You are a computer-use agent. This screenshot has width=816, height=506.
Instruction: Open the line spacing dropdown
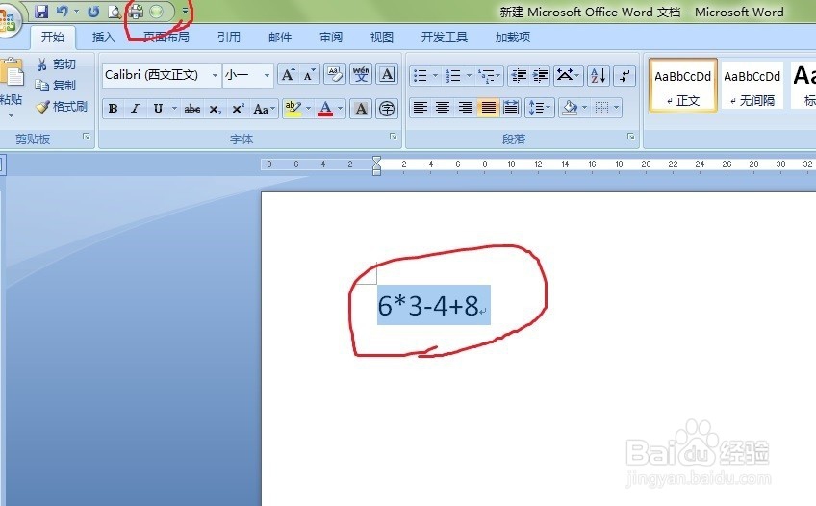pos(539,108)
